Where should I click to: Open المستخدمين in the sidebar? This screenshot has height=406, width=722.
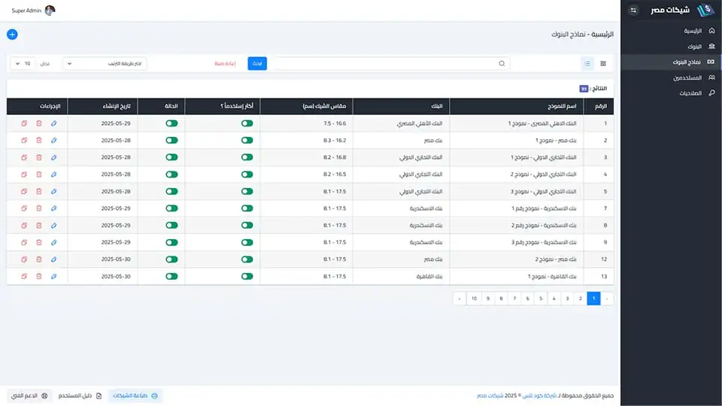pyautogui.click(x=672, y=77)
